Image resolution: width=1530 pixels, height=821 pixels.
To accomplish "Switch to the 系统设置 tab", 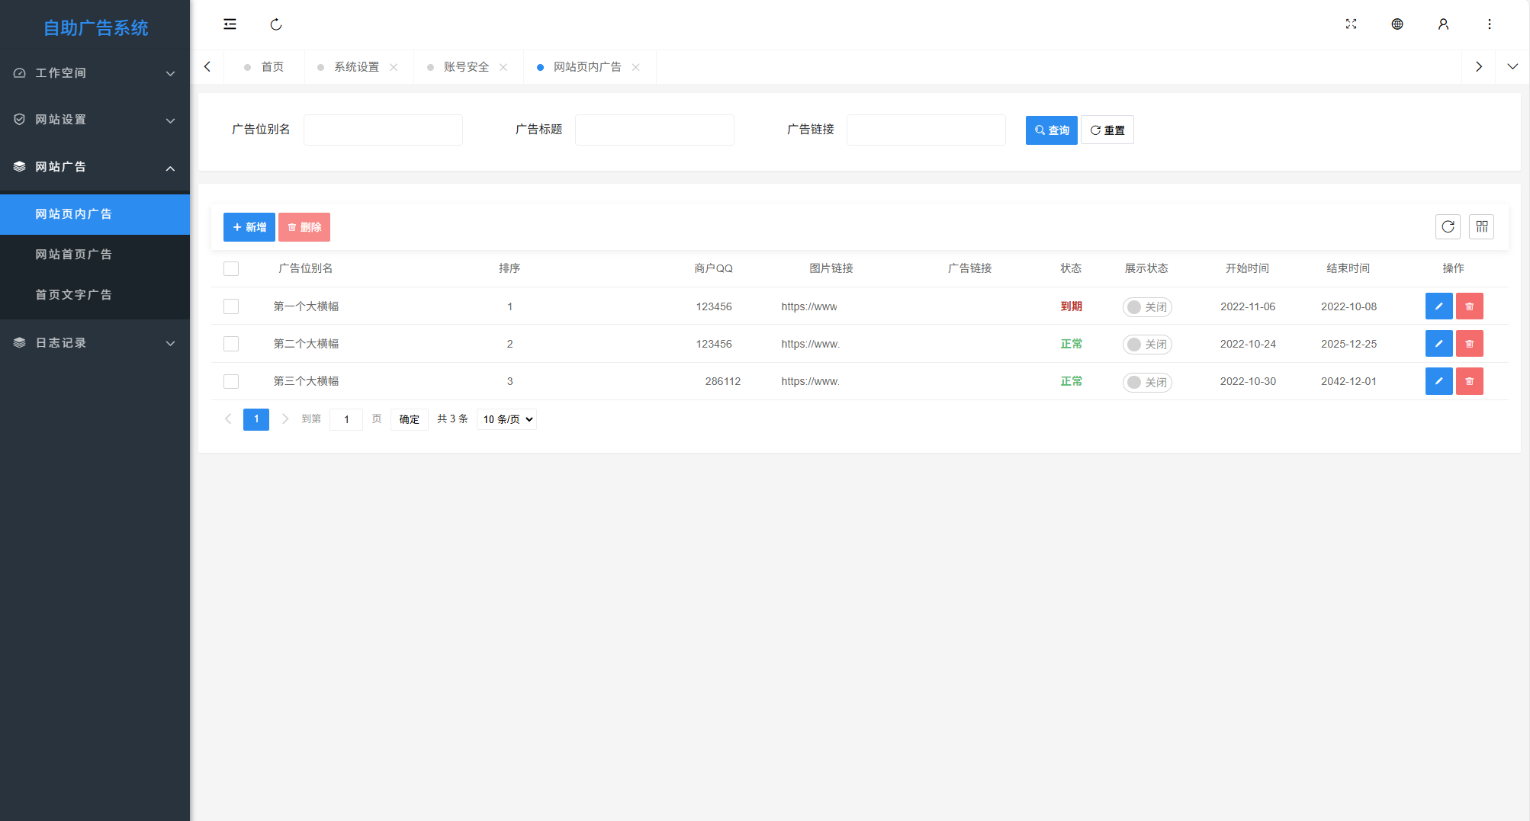I will 356,67.
